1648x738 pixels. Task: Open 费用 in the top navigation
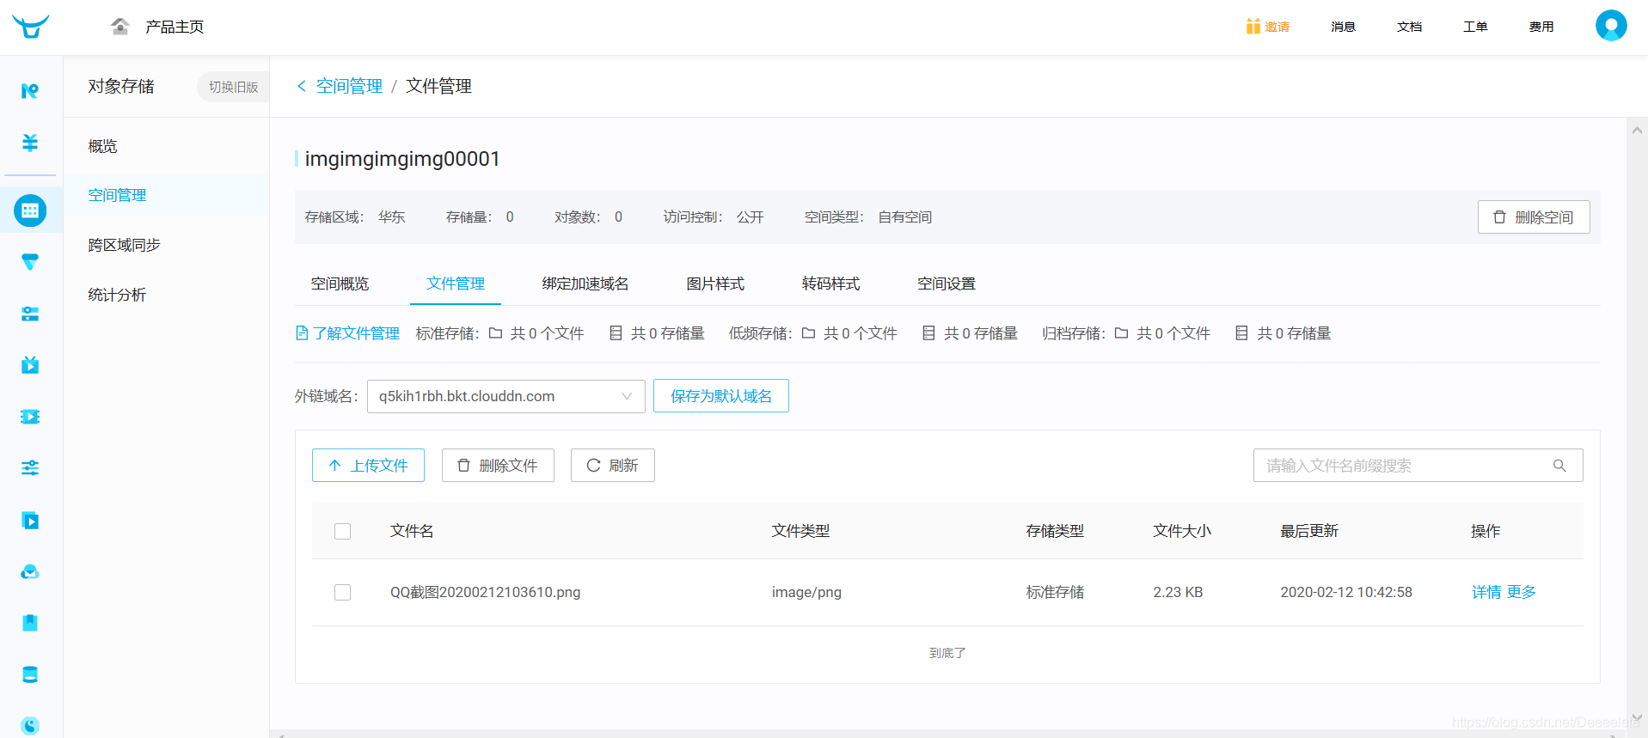pos(1541,27)
